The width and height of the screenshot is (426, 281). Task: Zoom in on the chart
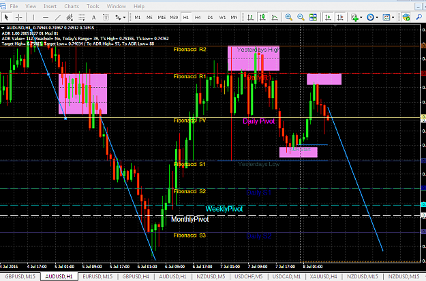coord(289,18)
